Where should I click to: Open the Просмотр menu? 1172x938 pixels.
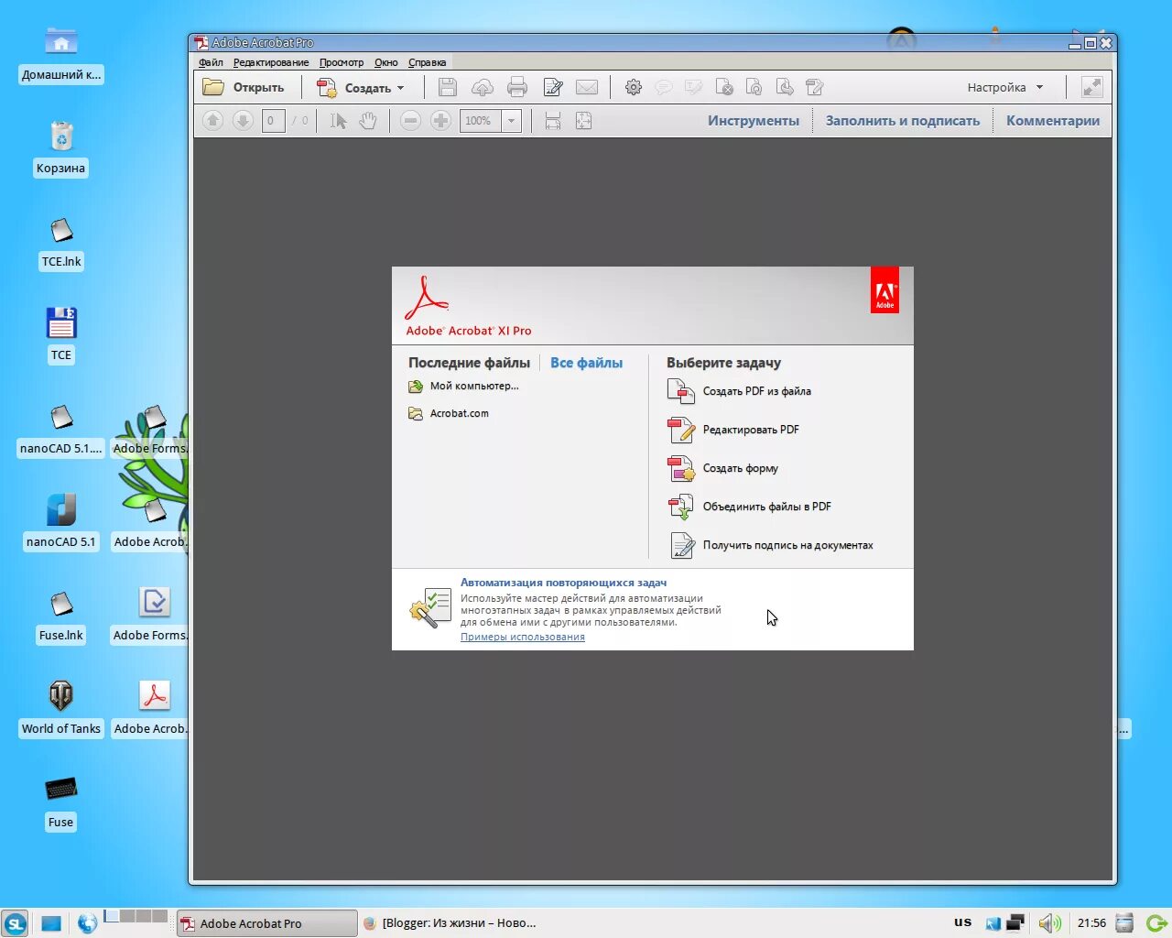(x=342, y=62)
